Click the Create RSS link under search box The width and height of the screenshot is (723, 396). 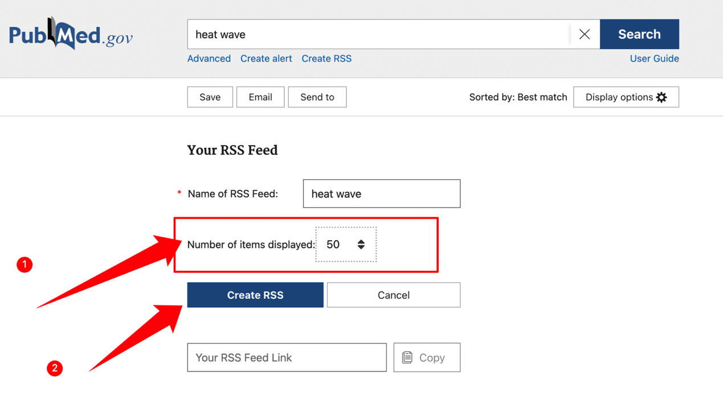click(x=326, y=59)
